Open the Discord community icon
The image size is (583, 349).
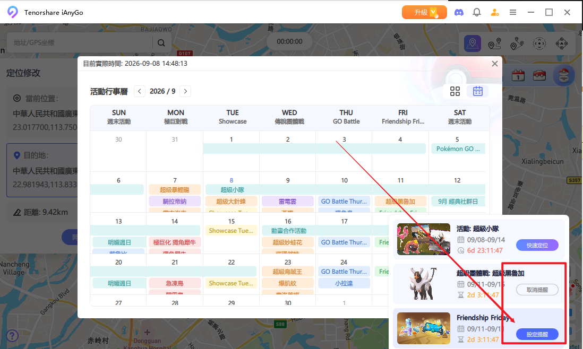(x=459, y=12)
